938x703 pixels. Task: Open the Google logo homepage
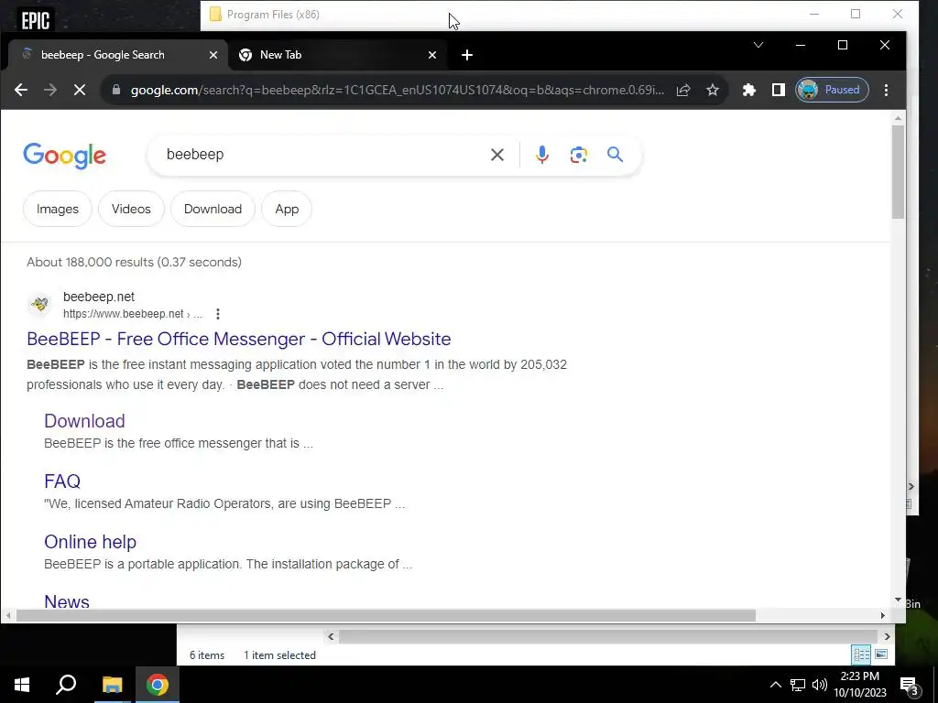[65, 156]
